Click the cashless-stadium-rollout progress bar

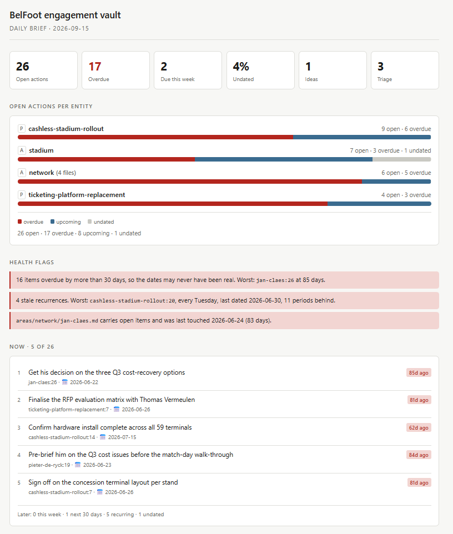point(224,137)
